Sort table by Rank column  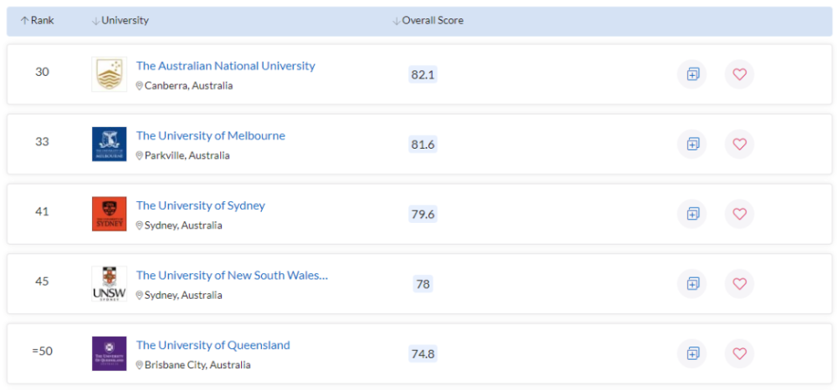[x=38, y=21]
